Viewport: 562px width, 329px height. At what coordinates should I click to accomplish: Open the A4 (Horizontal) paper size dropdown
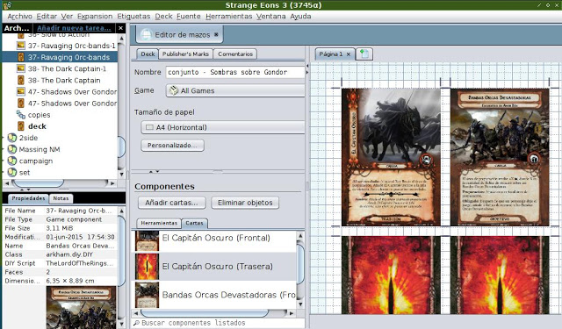(x=223, y=127)
